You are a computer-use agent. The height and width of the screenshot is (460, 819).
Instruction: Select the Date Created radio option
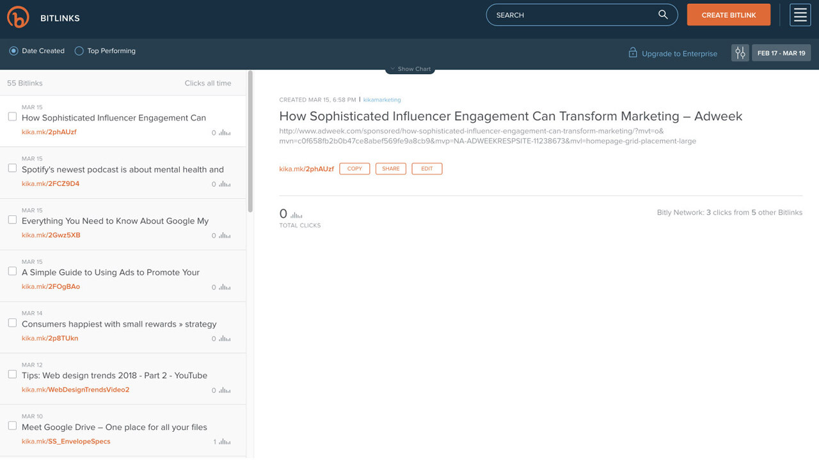tap(13, 50)
